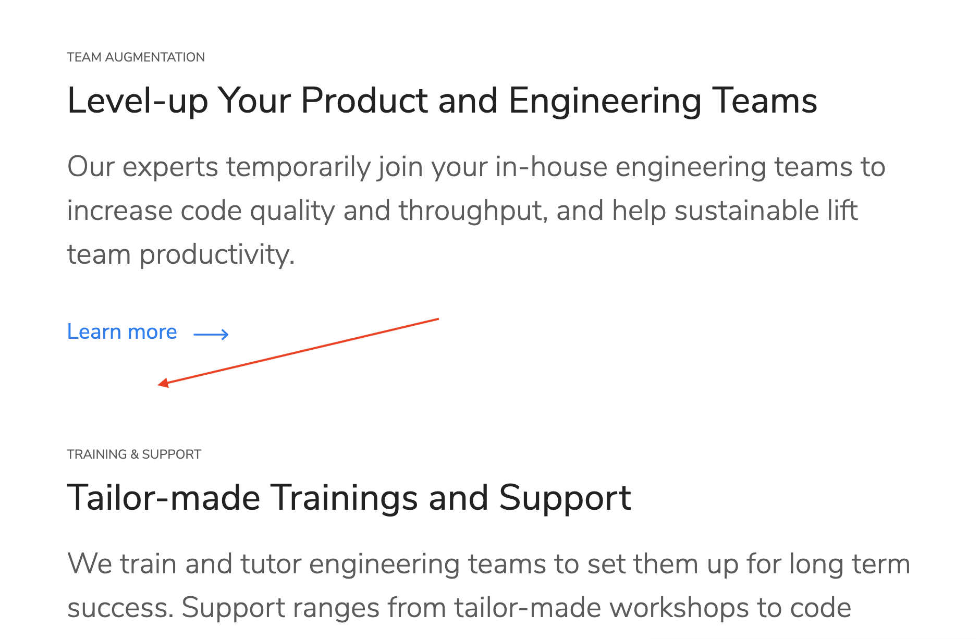Select the words in-house engineering teams
Screen dimensions: 980x639
click(672, 167)
